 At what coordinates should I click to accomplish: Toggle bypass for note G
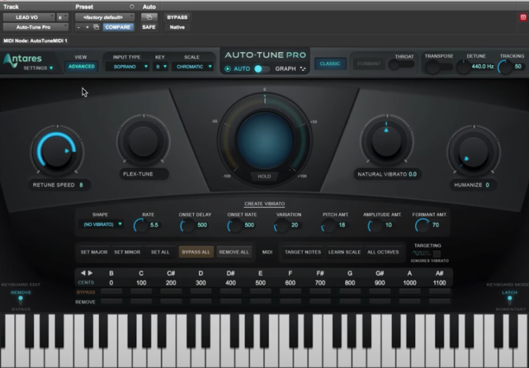(x=350, y=291)
